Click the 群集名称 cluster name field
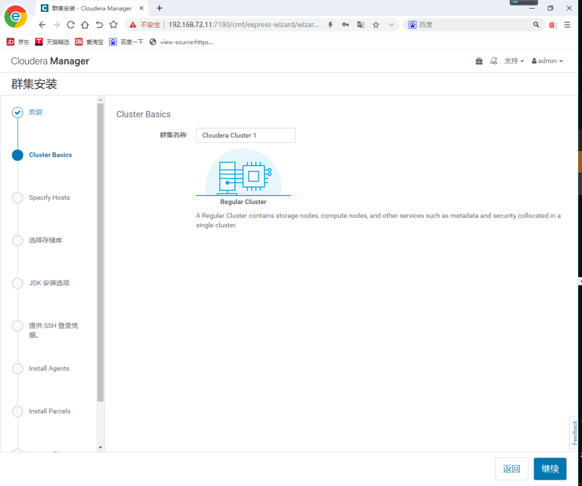The height and width of the screenshot is (486, 582). click(x=246, y=135)
